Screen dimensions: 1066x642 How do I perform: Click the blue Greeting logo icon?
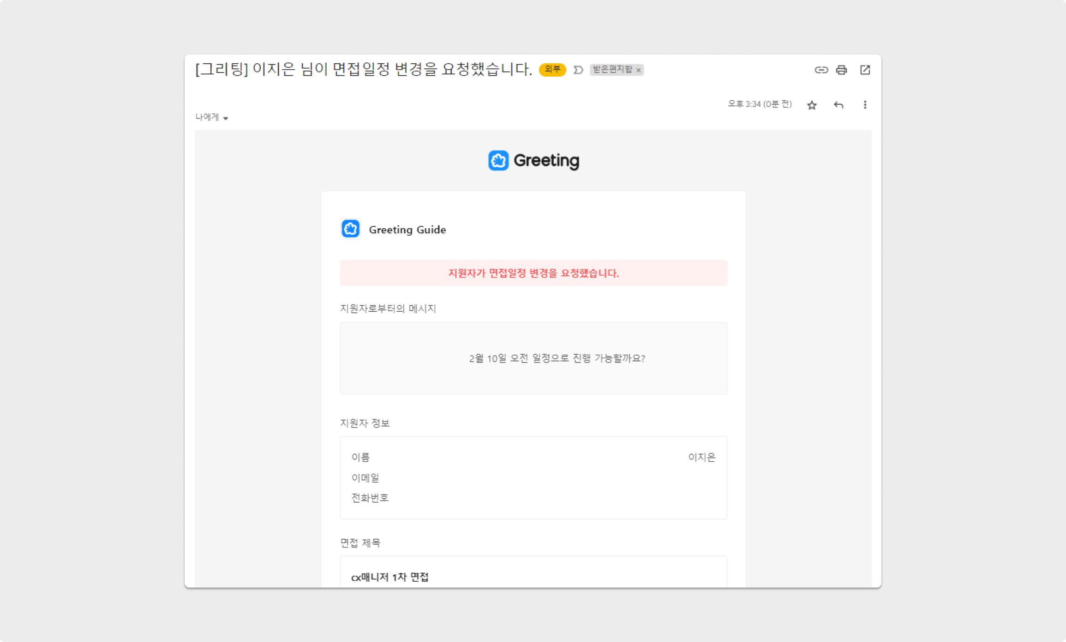pos(498,160)
